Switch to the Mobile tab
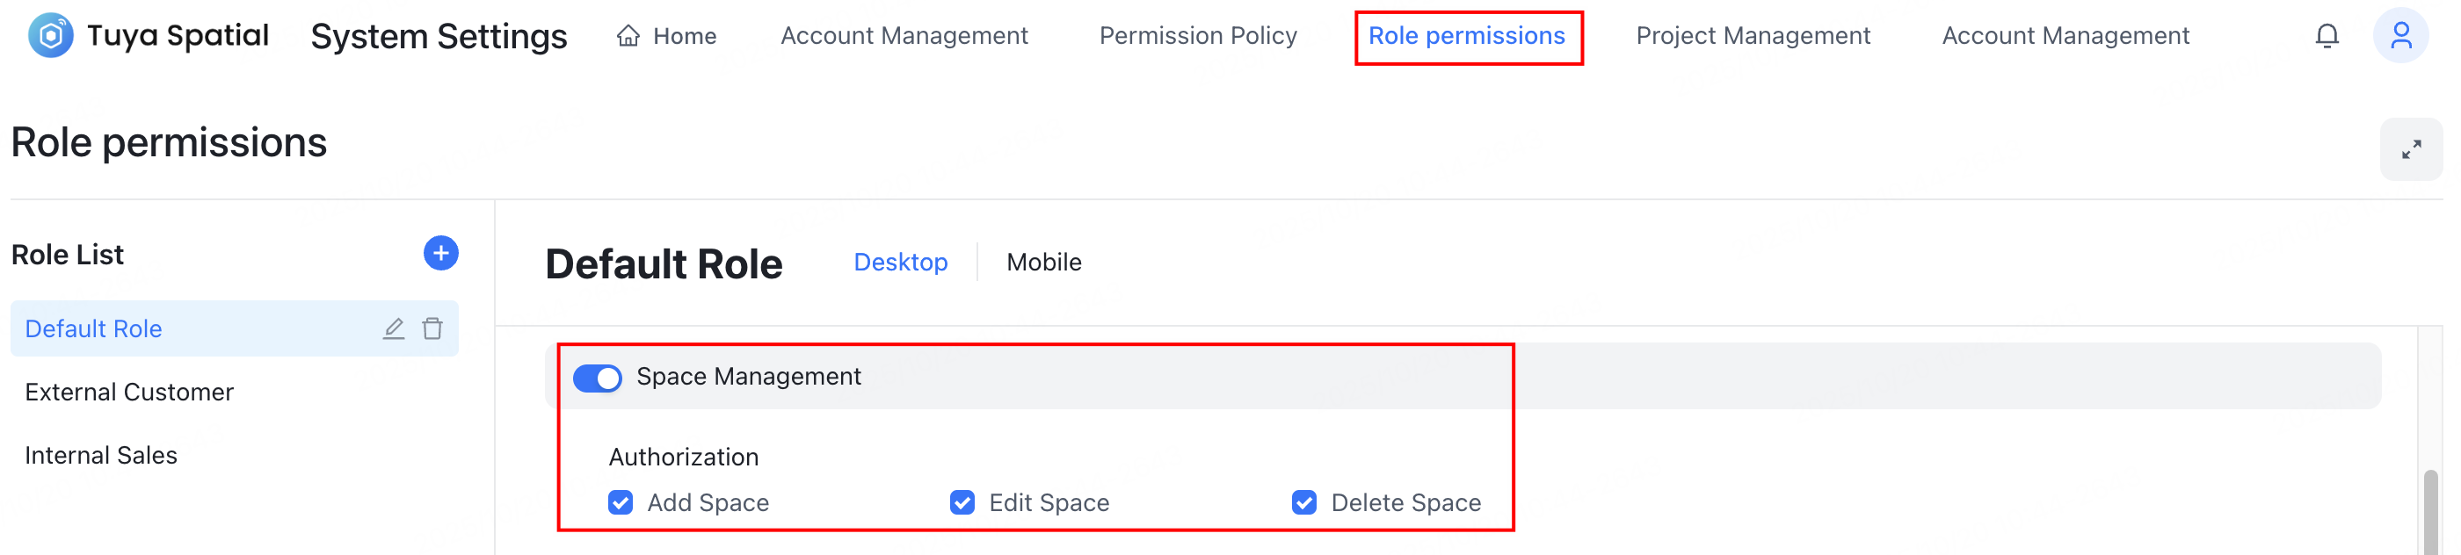Image resolution: width=2461 pixels, height=555 pixels. (x=1043, y=263)
